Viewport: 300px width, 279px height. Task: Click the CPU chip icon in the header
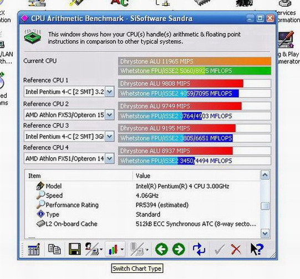[x=33, y=37]
